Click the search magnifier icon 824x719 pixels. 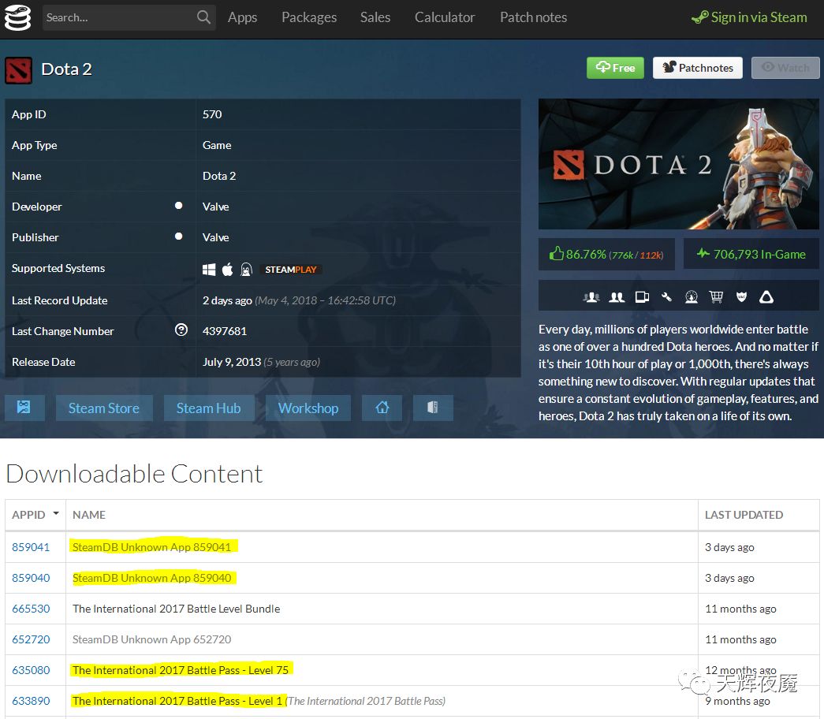203,17
